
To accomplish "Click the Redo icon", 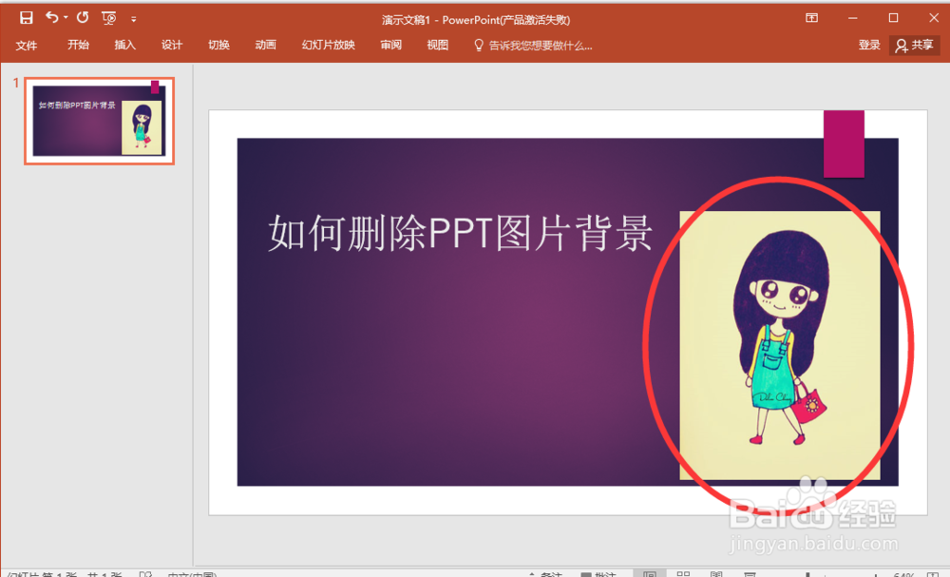I will click(x=84, y=17).
